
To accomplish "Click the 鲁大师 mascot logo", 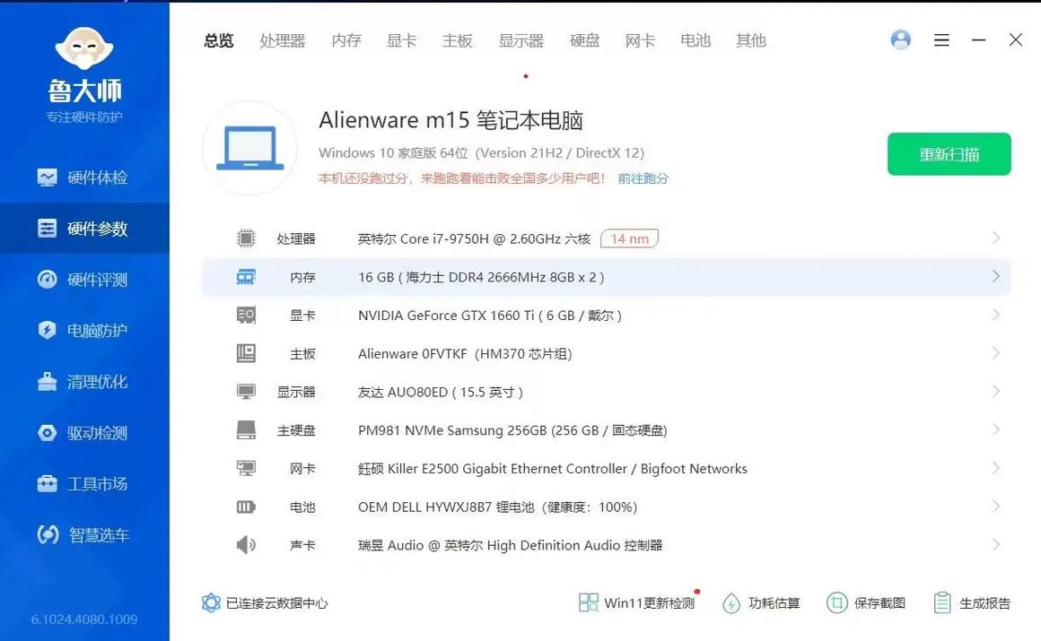I will click(x=84, y=48).
